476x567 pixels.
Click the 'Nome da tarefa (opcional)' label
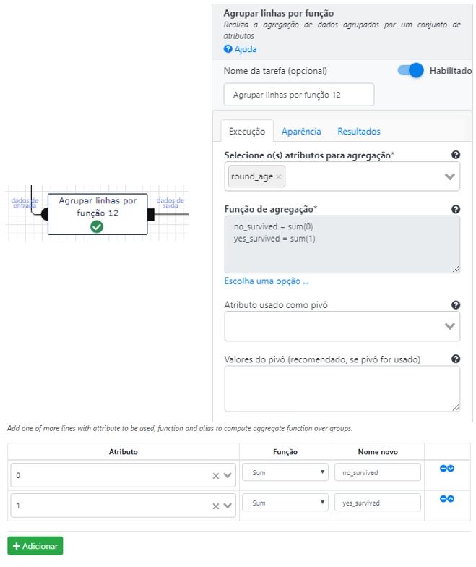point(275,71)
